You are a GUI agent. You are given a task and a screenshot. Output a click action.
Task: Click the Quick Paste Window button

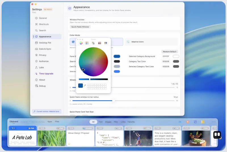tap(80, 27)
